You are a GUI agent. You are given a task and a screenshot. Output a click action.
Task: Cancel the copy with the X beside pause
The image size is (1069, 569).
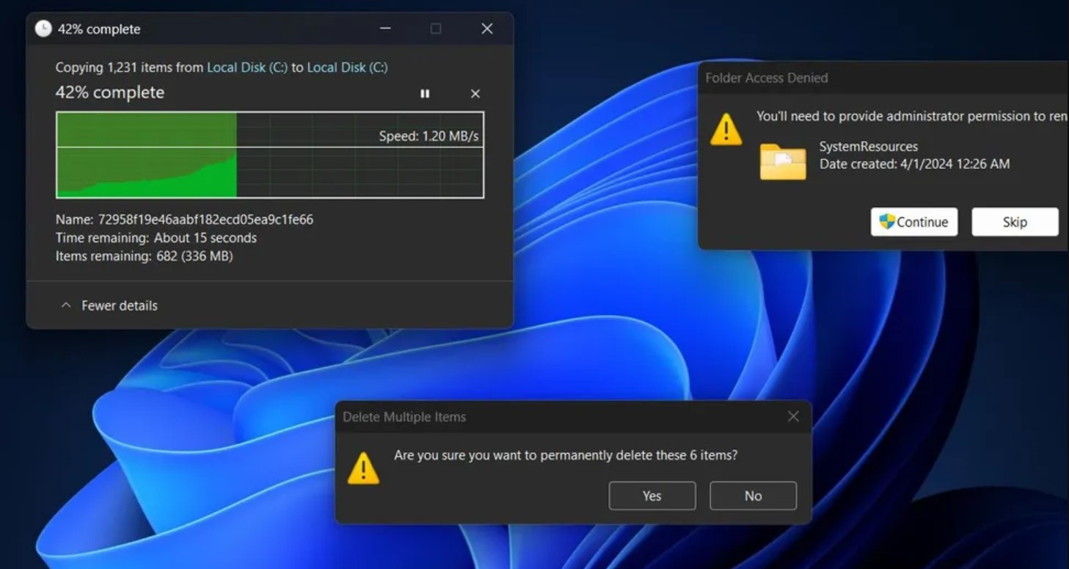(475, 94)
